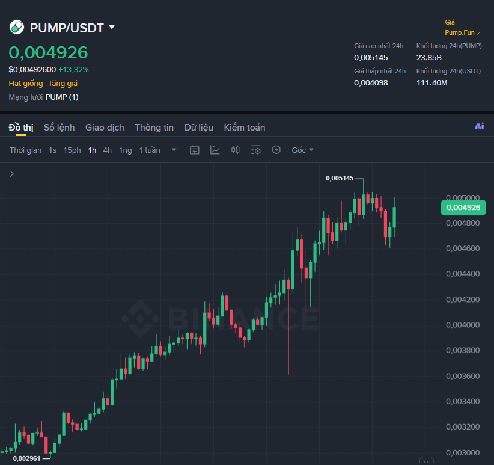Click the Khối lượng 24h(USDT) label
This screenshot has height=465, width=494.
(x=448, y=71)
